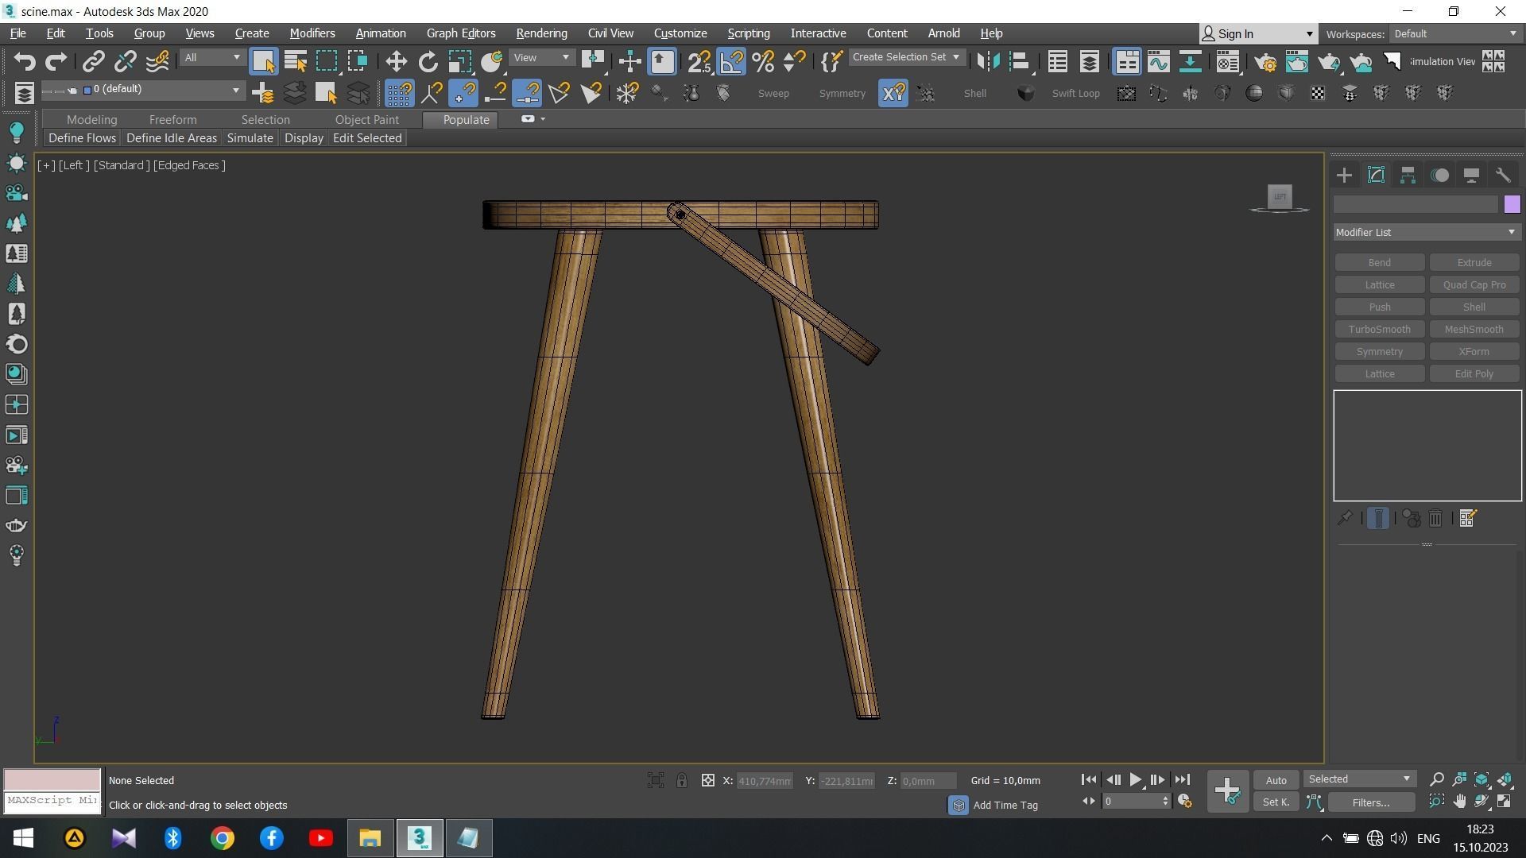Open the Filters... button
This screenshot has height=858, width=1526.
1370,802
